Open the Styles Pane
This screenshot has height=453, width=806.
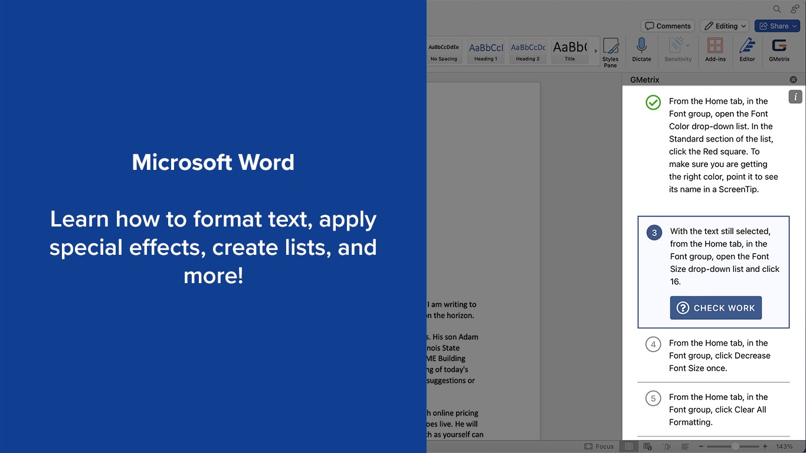coord(610,52)
